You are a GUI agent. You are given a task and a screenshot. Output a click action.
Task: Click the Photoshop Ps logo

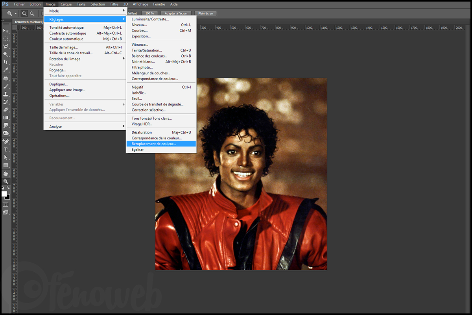point(6,4)
